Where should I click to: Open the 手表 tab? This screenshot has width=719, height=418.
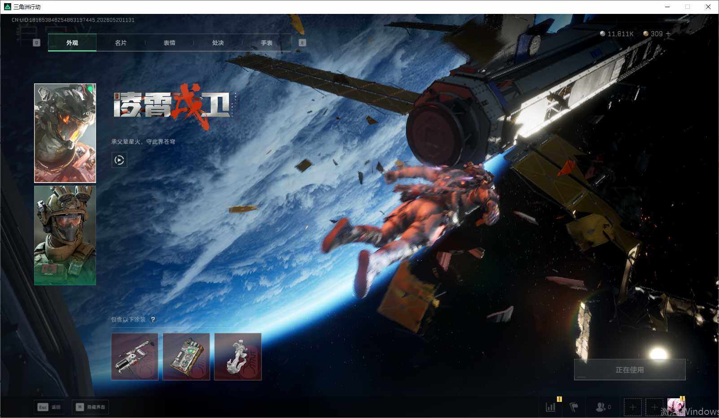point(267,43)
